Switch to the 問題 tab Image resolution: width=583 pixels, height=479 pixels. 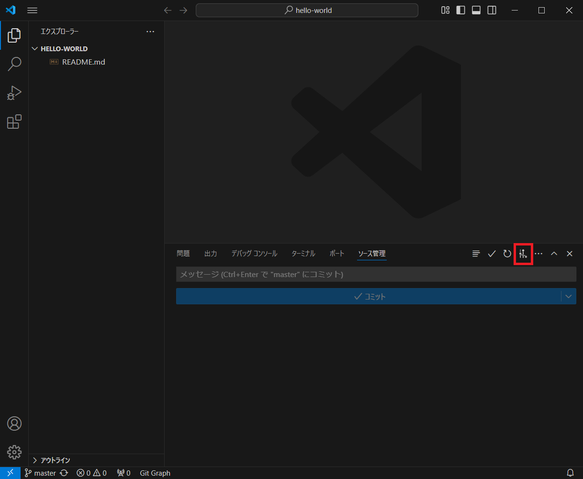coord(183,254)
